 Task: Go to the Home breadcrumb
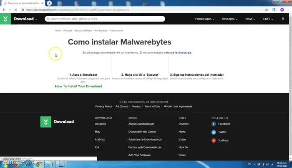click(58, 31)
